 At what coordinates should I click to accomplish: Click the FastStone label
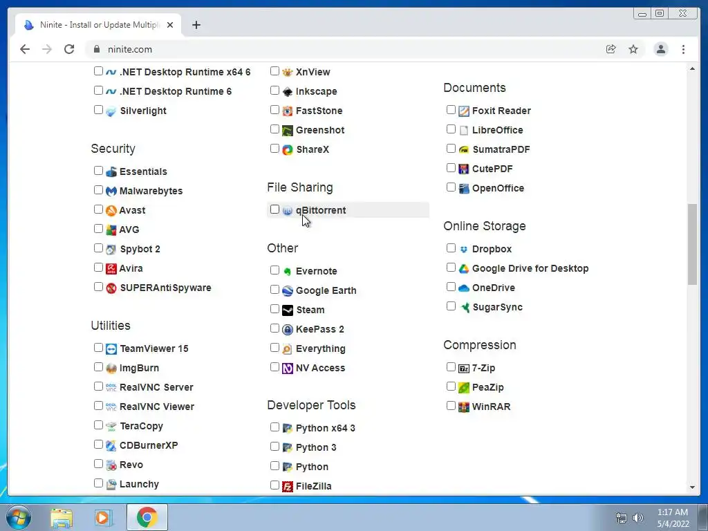(x=319, y=111)
